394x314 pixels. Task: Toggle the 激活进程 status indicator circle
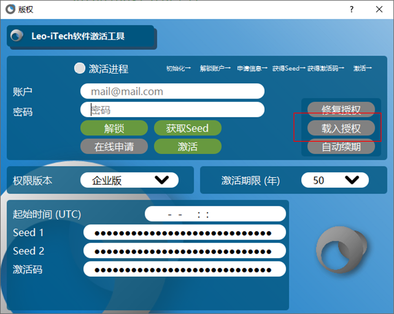click(x=80, y=68)
